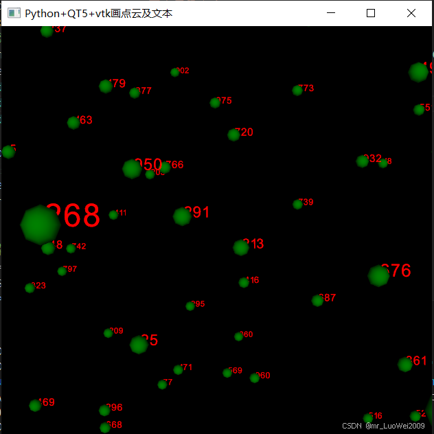Screen dimensions: 434x434
Task: Pick the green point beside label ending 75
Action: coord(215,103)
